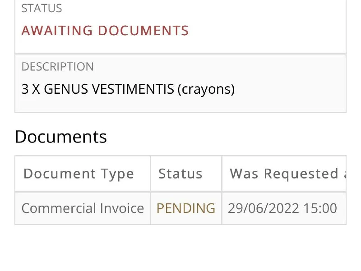The image size is (361, 271).
Task: Click the Documents section heading
Action: point(60,137)
